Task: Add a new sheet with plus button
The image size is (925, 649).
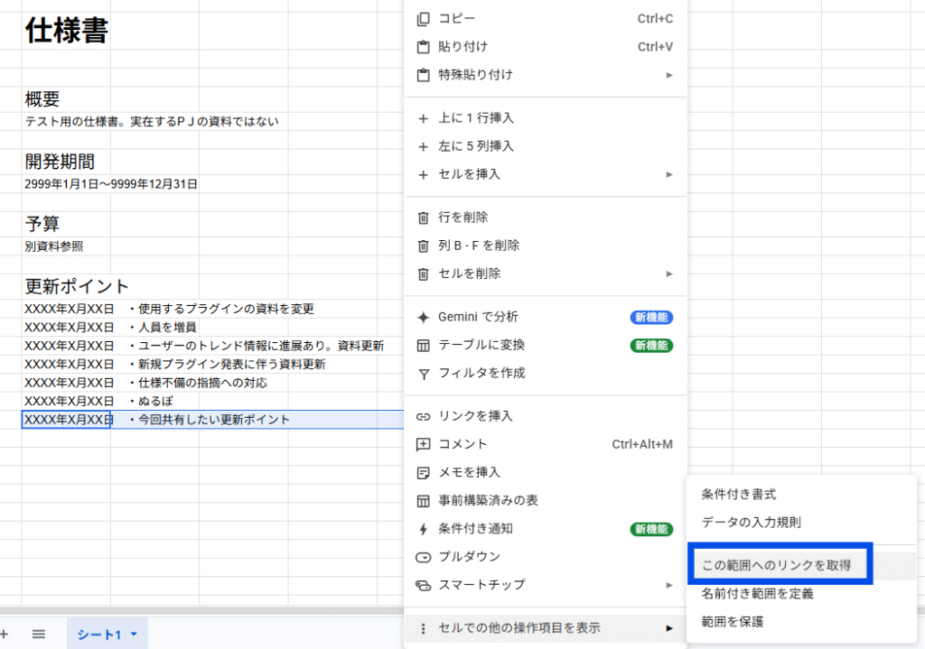Action: [x=4, y=635]
